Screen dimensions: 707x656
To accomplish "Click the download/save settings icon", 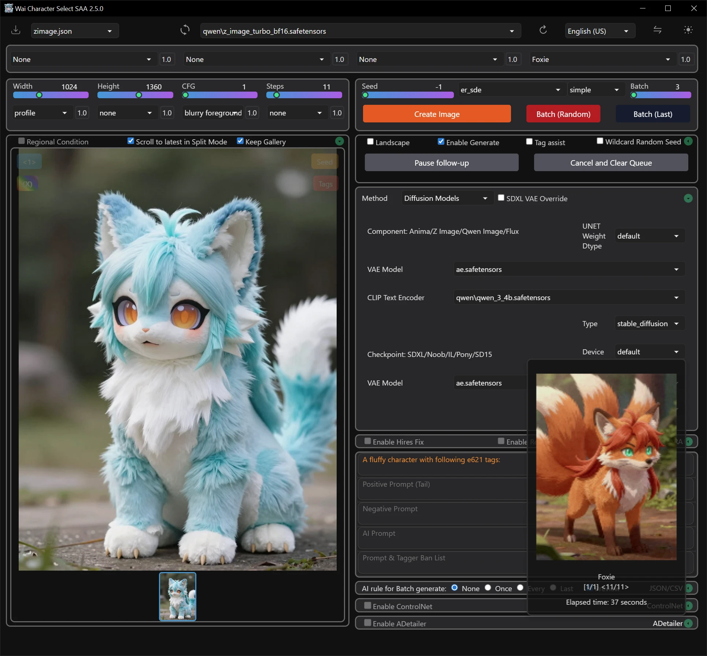I will tap(16, 30).
